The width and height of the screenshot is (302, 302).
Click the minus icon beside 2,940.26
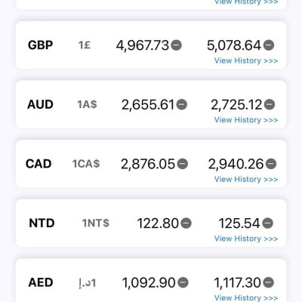(271, 164)
